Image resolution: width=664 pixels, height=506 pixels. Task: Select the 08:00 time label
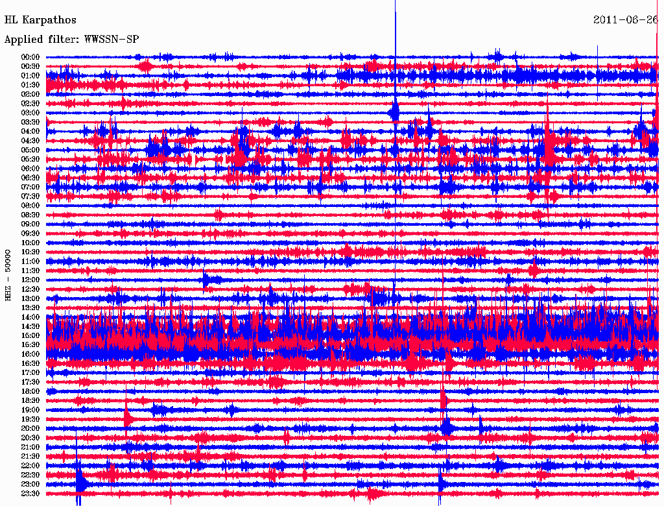coord(30,206)
